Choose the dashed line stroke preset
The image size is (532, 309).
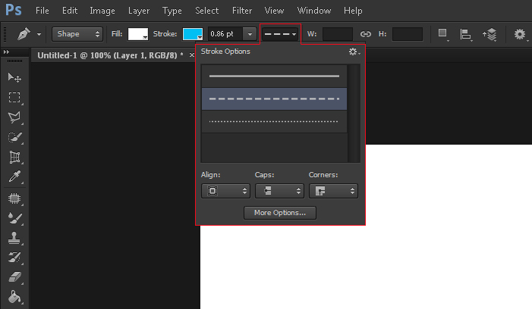[x=274, y=98]
